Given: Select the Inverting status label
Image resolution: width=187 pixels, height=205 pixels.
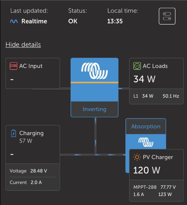Looking at the screenshot, I should tap(94, 109).
